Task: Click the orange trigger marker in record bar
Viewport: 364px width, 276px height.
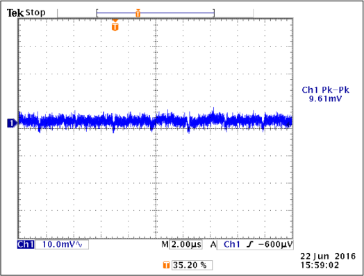Action: 138,13
